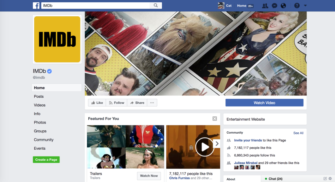Click See All in Community
This screenshot has width=335, height=182.
[298, 133]
